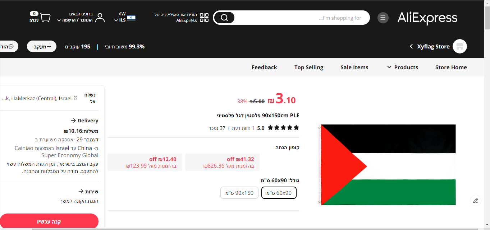Viewport: 490px width, 230px height.
Task: Follow the store with the מעקב button
Action: point(42,46)
